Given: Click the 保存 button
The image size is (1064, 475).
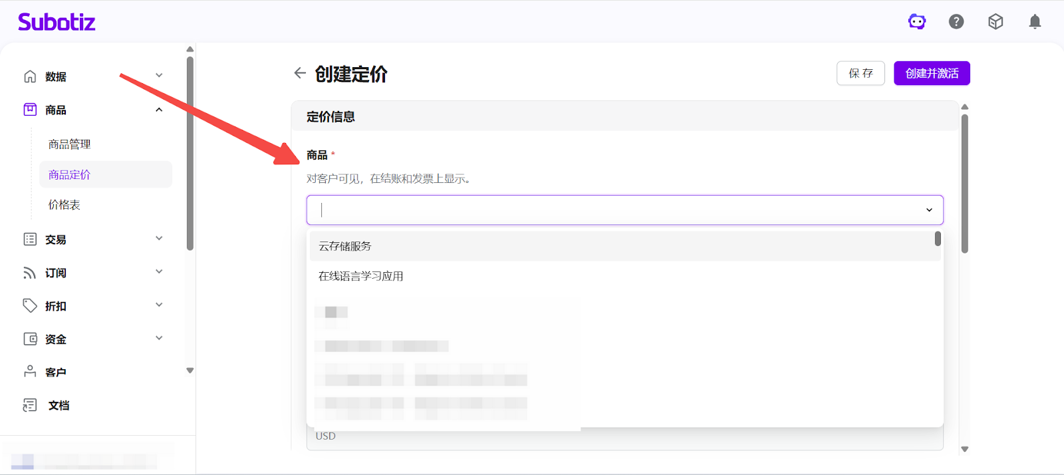Looking at the screenshot, I should pyautogui.click(x=861, y=73).
